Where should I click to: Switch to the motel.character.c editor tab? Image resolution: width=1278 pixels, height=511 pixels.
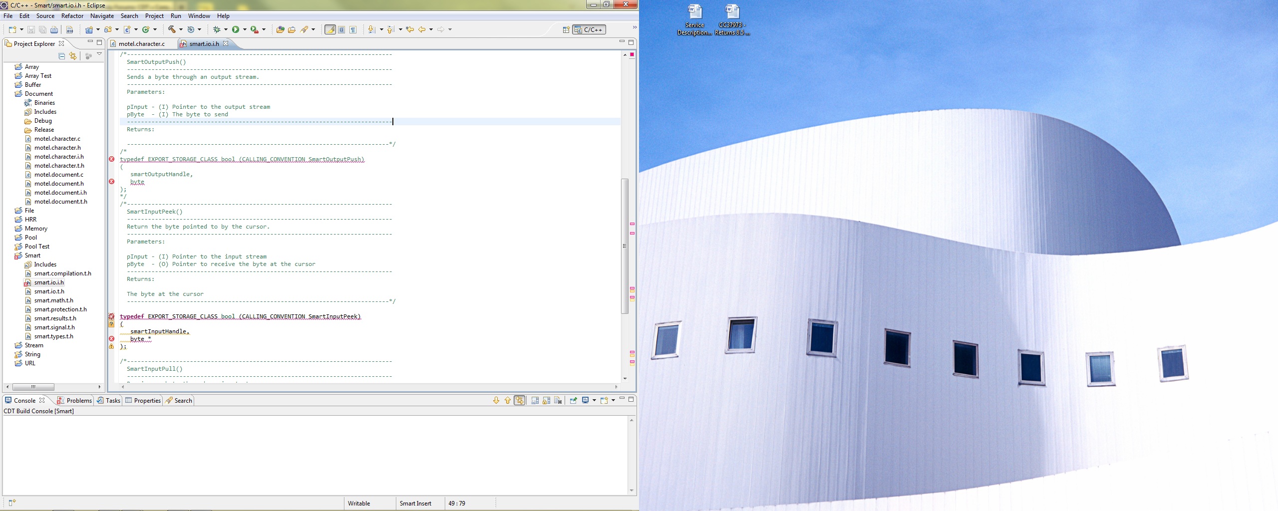pyautogui.click(x=142, y=44)
